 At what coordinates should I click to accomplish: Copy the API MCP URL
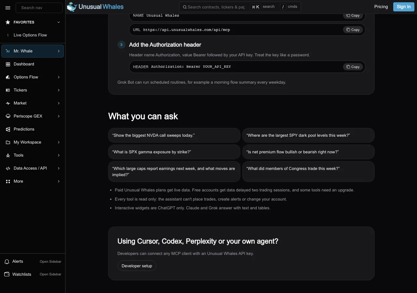click(353, 30)
